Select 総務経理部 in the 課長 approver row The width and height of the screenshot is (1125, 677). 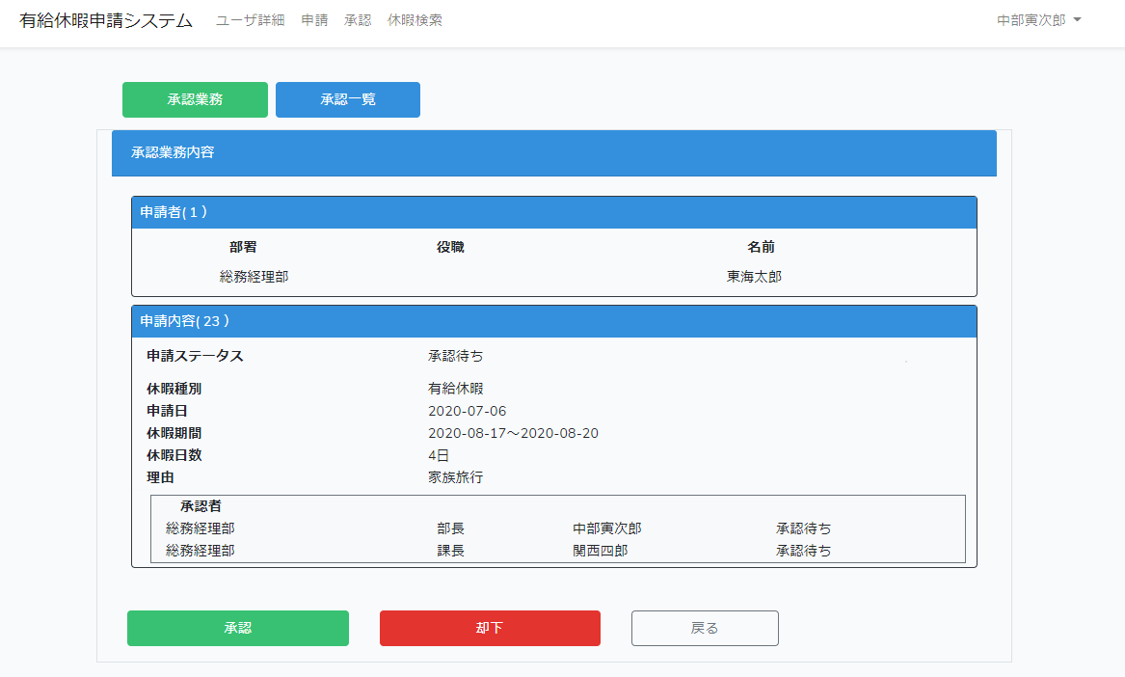point(201,552)
